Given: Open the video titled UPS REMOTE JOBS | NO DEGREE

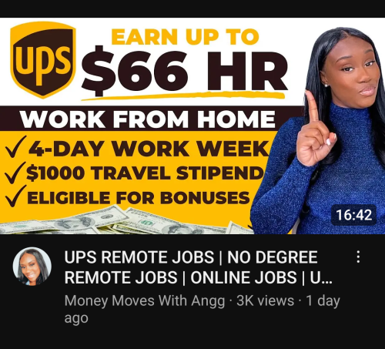Looking at the screenshot, I should [191, 257].
